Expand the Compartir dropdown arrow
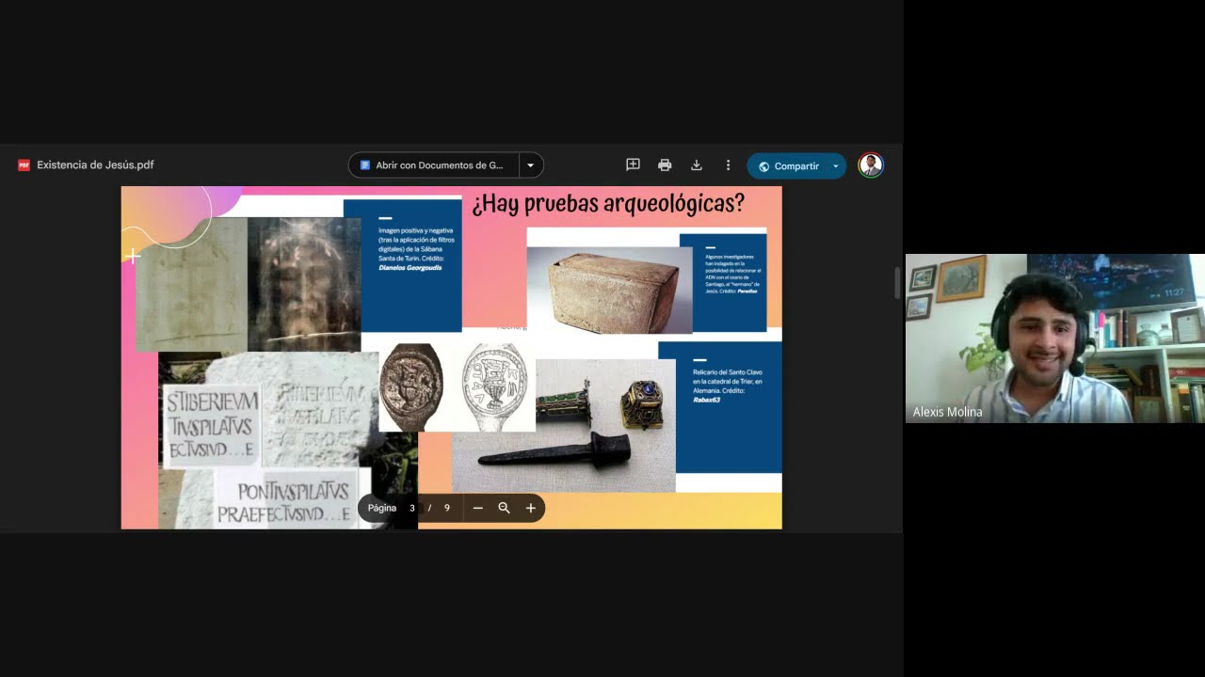The width and height of the screenshot is (1205, 677). (x=836, y=166)
